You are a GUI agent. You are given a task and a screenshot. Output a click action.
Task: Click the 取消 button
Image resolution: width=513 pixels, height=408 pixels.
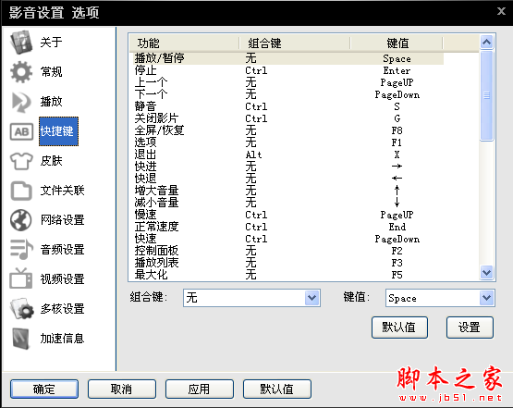coord(122,389)
